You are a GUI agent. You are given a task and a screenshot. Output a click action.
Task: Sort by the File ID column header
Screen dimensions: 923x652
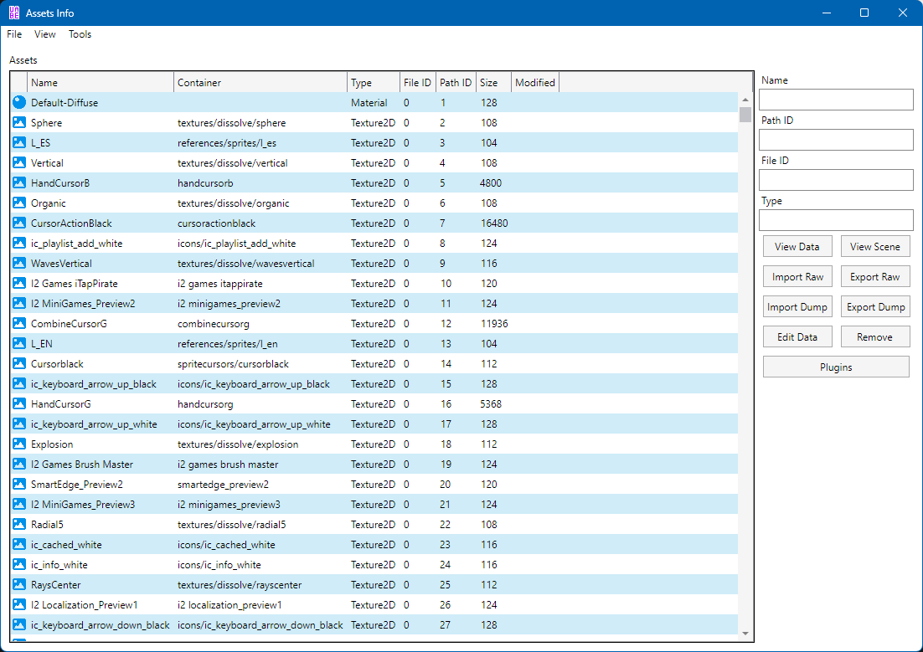(418, 82)
